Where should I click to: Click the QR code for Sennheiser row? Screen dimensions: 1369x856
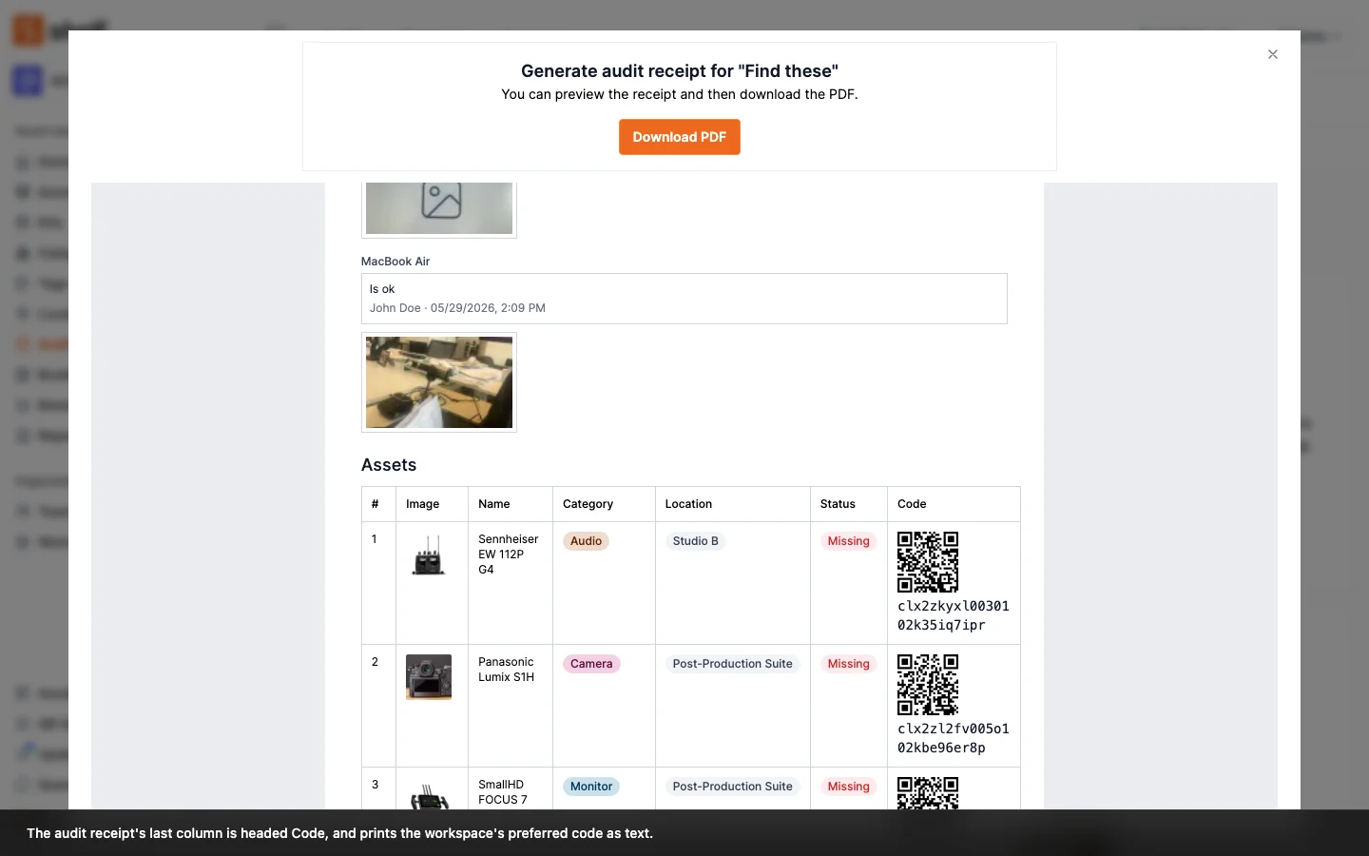[928, 562]
